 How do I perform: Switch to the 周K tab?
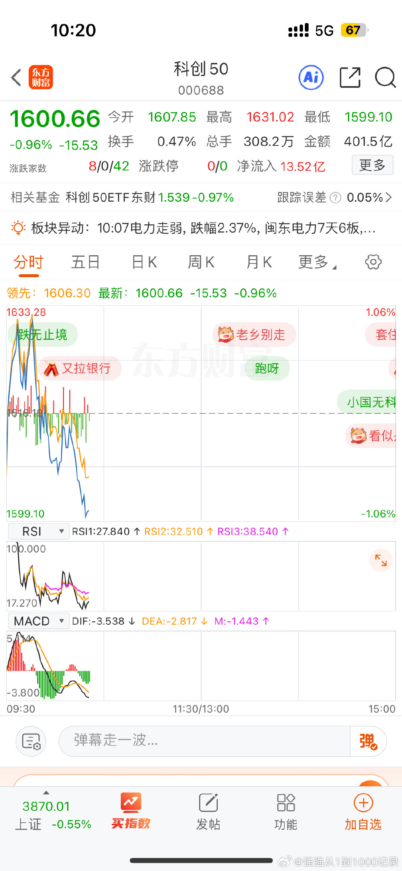pyautogui.click(x=201, y=262)
